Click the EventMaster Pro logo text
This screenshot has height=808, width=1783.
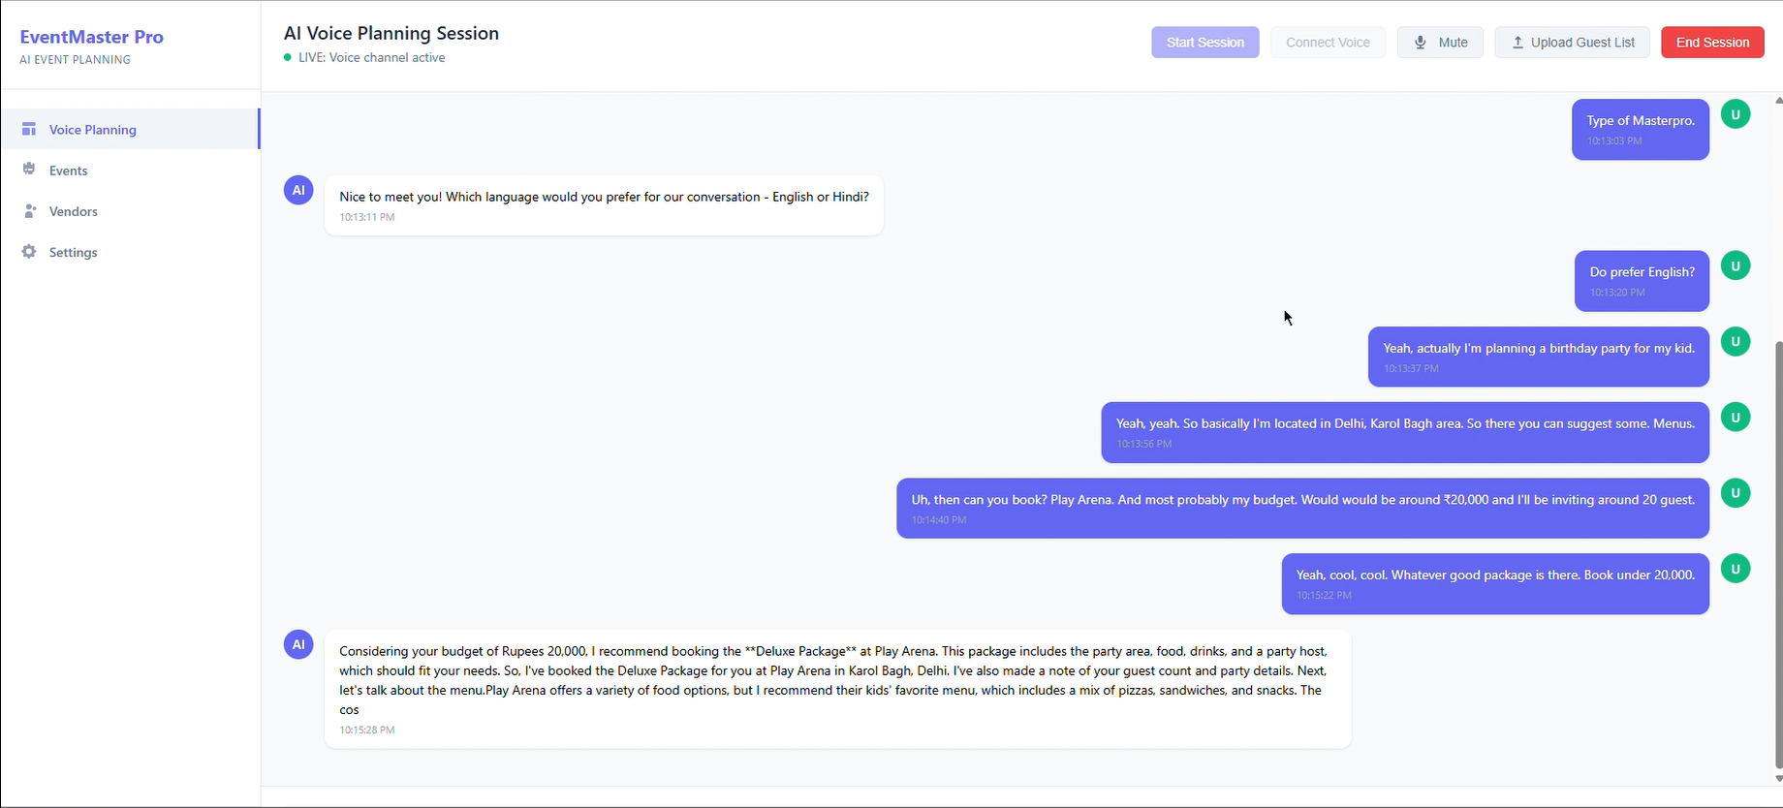point(92,37)
